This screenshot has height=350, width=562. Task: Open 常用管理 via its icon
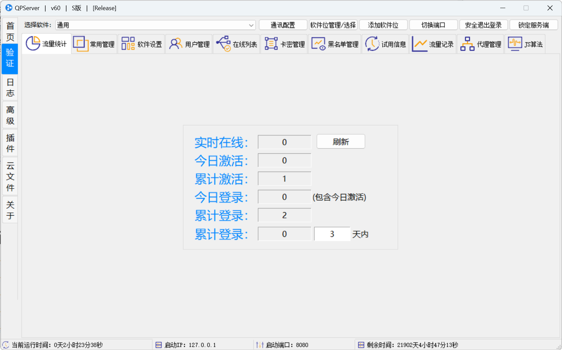81,44
